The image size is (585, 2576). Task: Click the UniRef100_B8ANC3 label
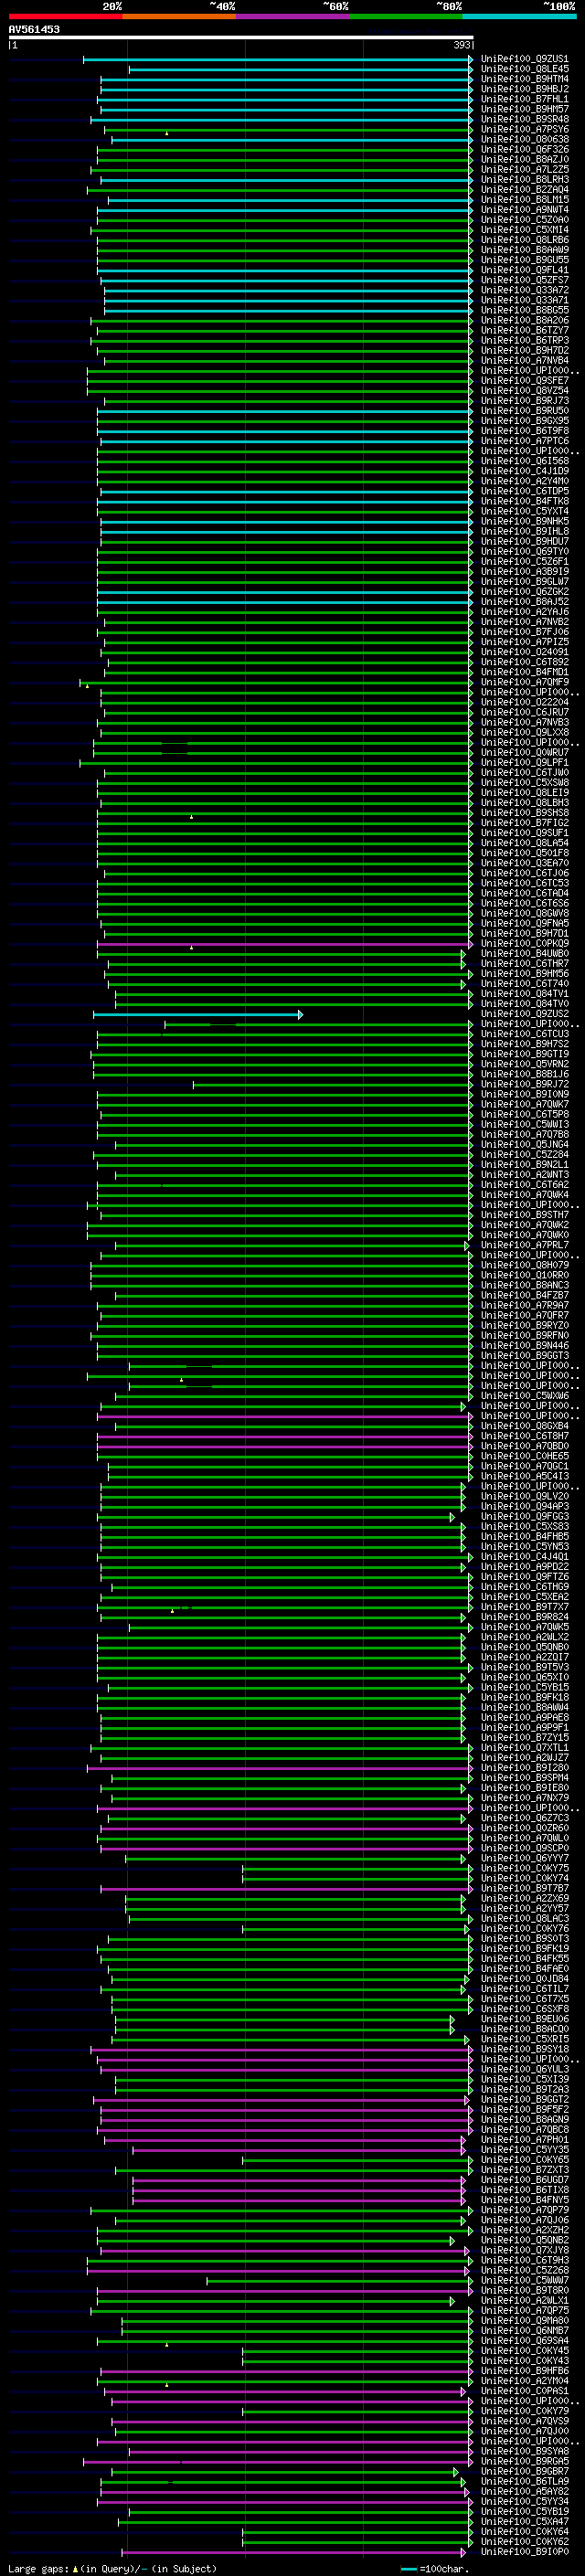[x=524, y=1286]
